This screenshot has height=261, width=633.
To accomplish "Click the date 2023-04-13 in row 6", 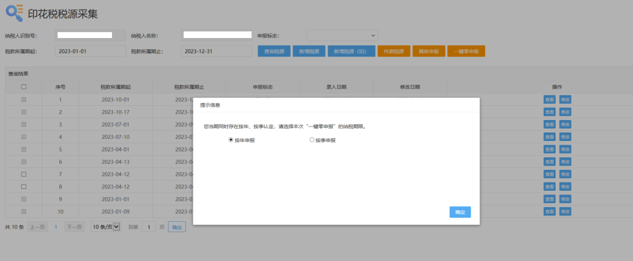I will coord(115,162).
